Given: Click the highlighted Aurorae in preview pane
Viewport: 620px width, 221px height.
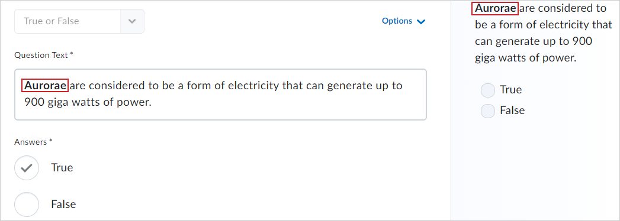Looking at the screenshot, I should coord(495,8).
